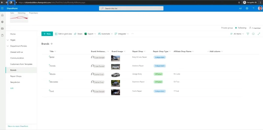Open the Automate dropdown
Image resolution: width=263 pixels, height=130 pixels.
point(105,34)
